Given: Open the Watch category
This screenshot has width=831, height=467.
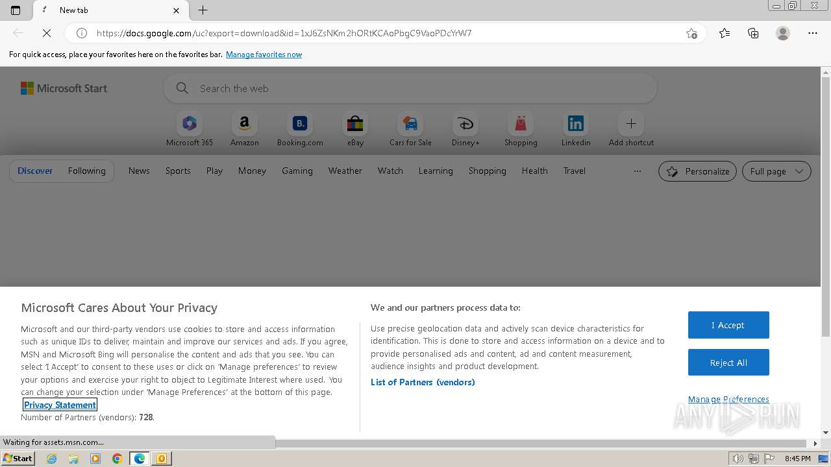Looking at the screenshot, I should [x=390, y=171].
